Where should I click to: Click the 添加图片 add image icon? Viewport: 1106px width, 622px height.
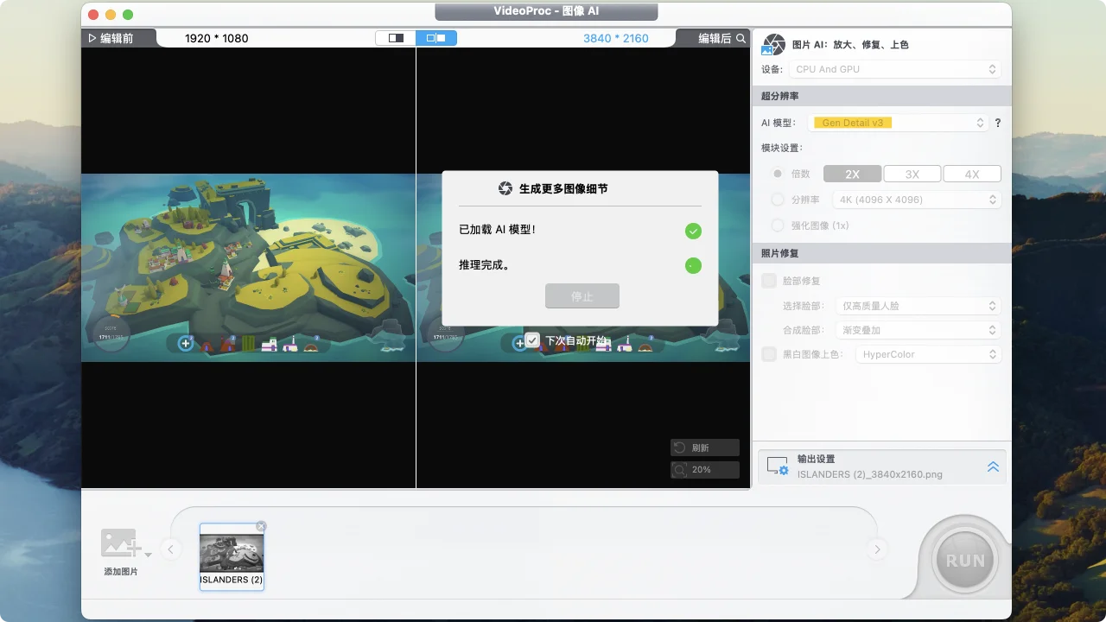[x=120, y=543]
